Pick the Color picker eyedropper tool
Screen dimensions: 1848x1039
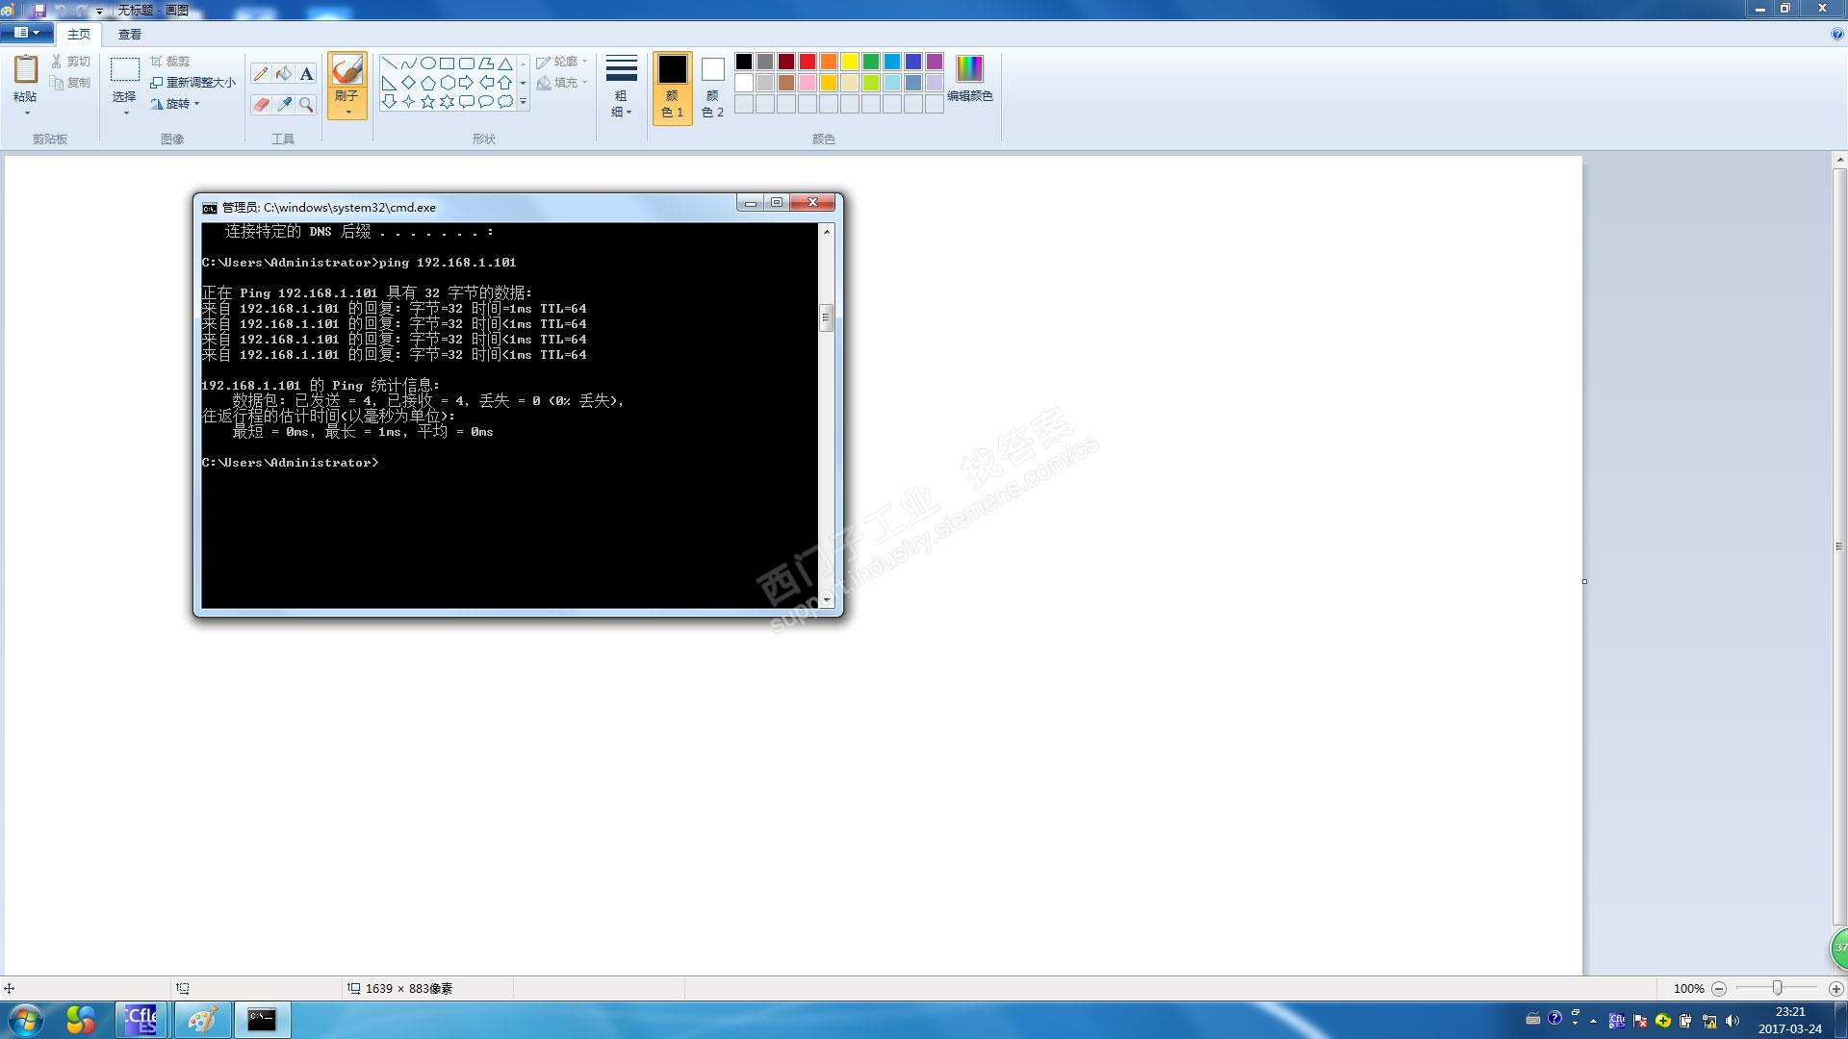click(x=284, y=104)
